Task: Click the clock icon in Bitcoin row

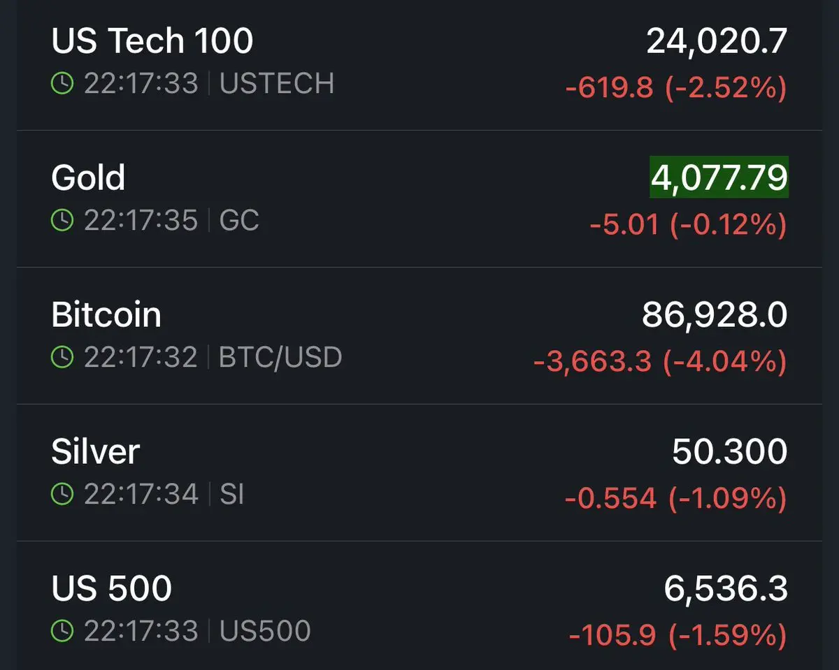Action: pos(62,358)
